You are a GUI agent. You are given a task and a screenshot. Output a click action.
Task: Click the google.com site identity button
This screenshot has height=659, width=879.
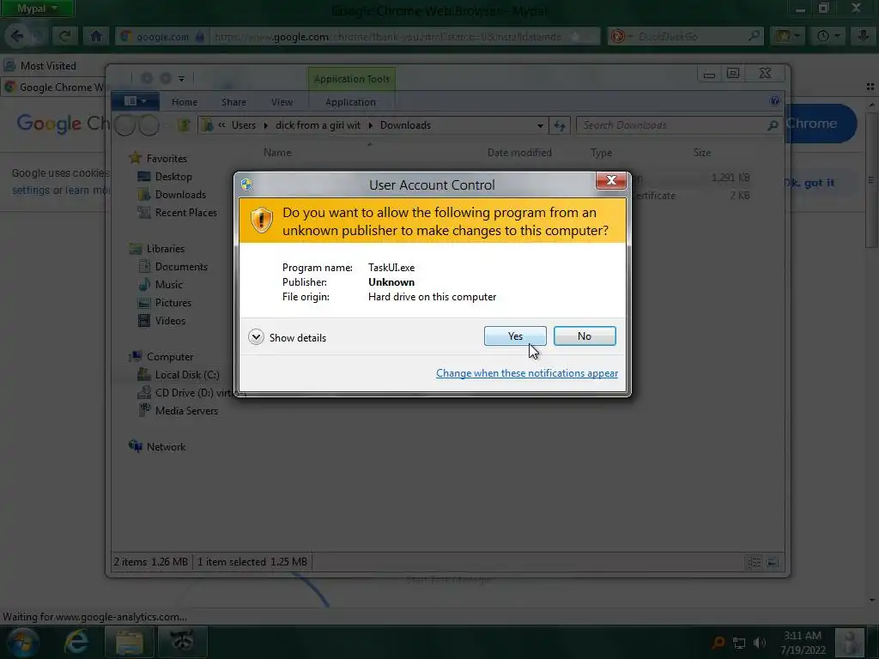pos(161,37)
